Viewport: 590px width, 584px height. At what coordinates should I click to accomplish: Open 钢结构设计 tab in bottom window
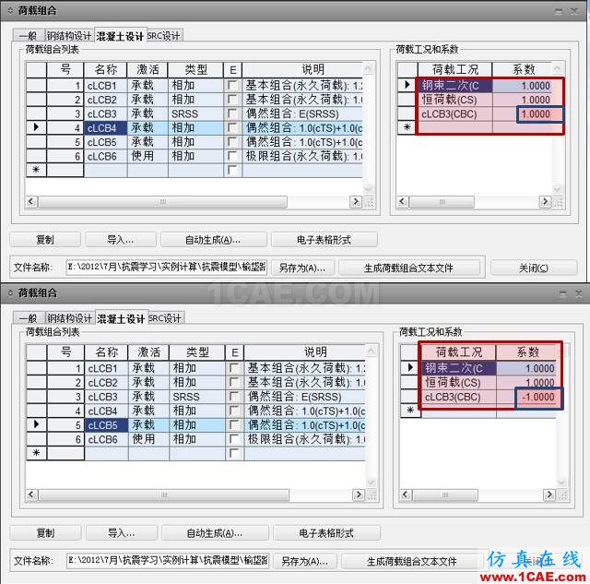tap(70, 318)
